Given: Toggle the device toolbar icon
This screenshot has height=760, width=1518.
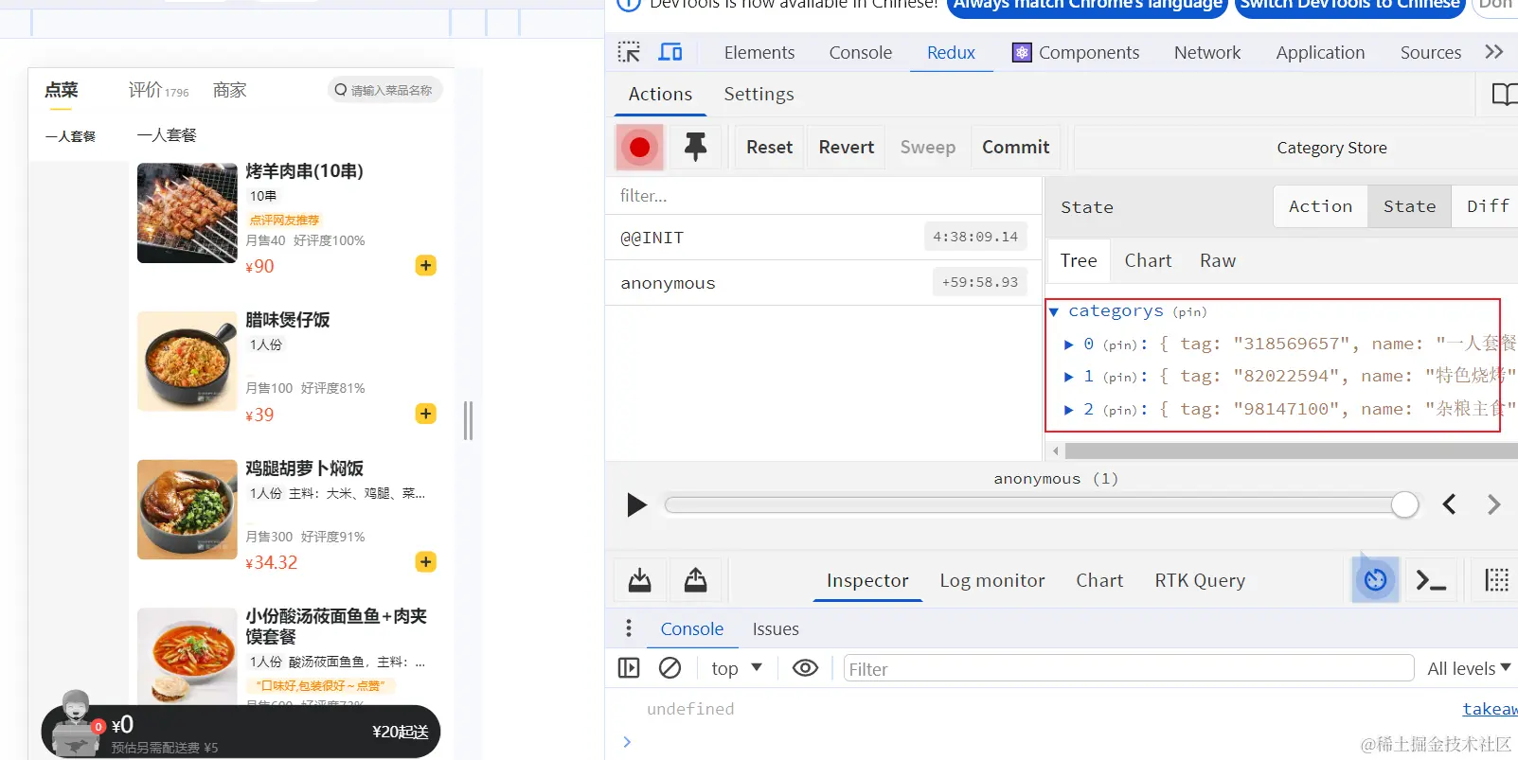Looking at the screenshot, I should (x=670, y=52).
